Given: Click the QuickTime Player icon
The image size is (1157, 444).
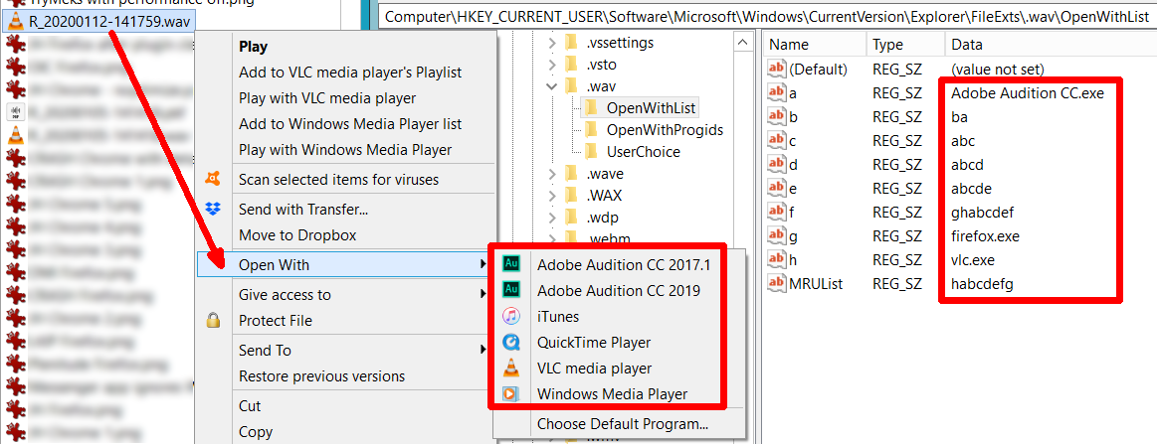Looking at the screenshot, I should point(510,343).
